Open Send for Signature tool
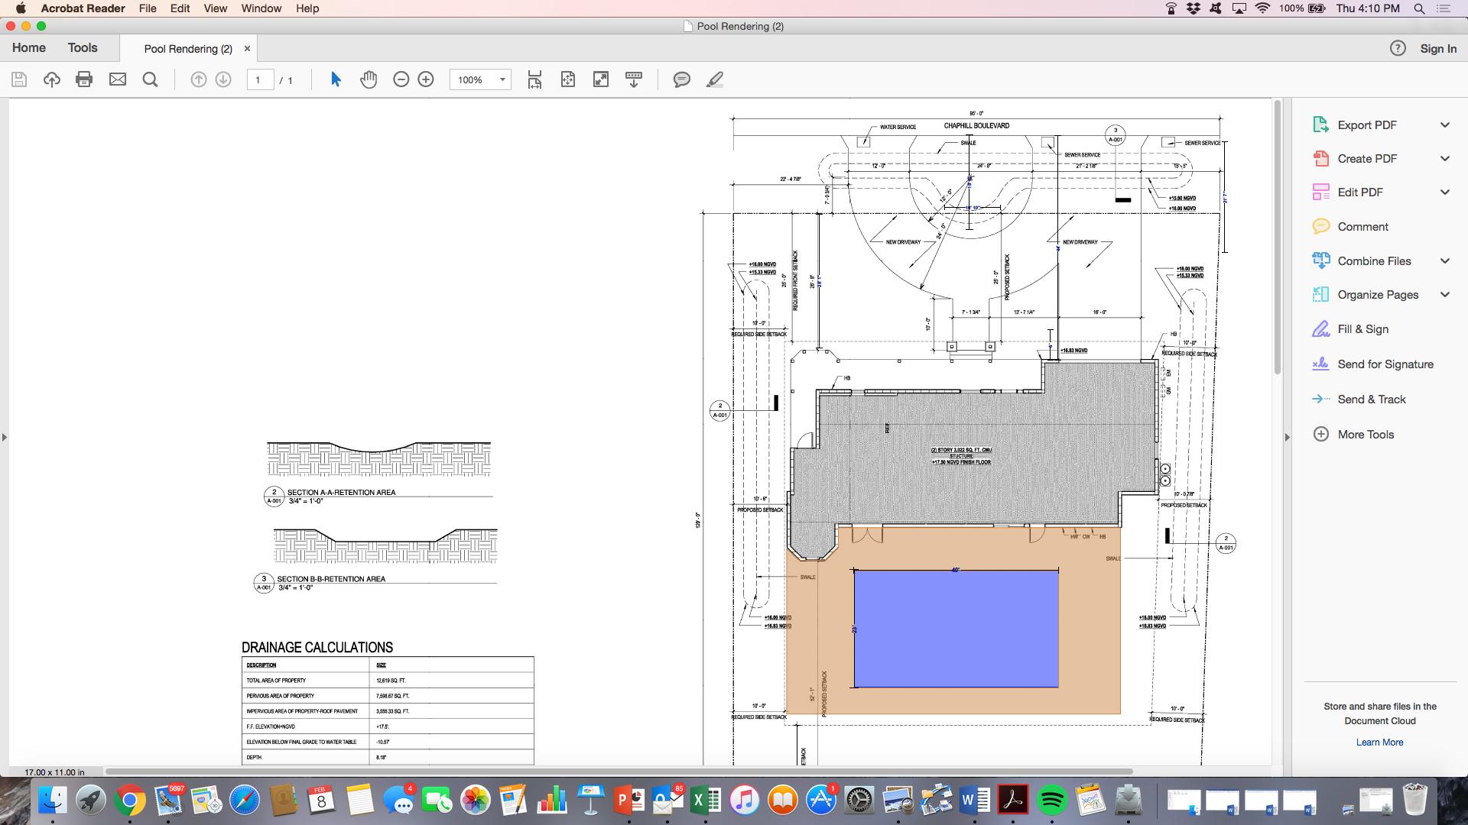Screen dimensions: 1468x825 [x=1385, y=364]
